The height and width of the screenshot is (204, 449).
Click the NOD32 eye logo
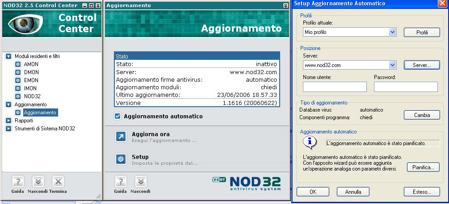(x=25, y=23)
